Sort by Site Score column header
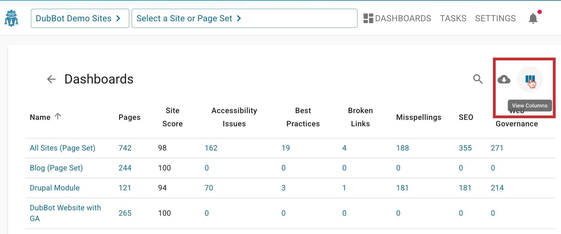This screenshot has height=234, width=561. pos(172,117)
